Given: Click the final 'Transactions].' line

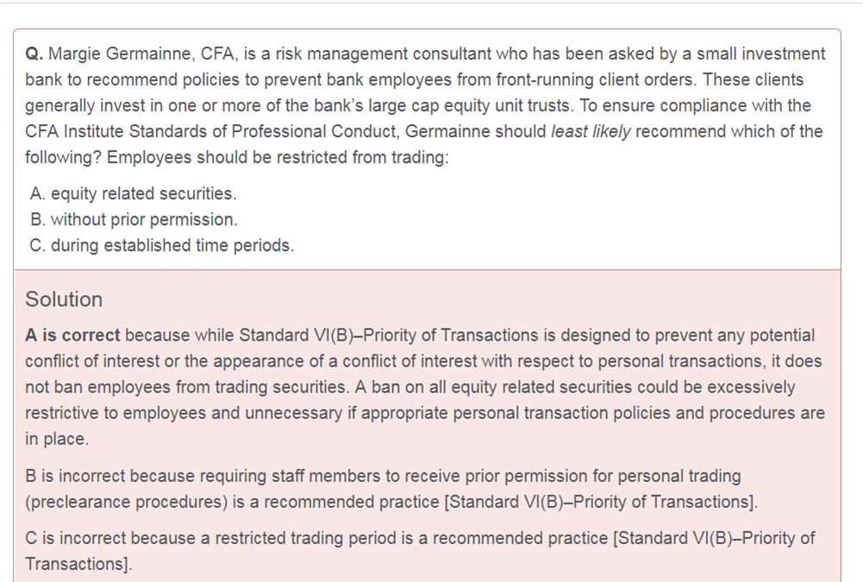Looking at the screenshot, I should [x=78, y=565].
